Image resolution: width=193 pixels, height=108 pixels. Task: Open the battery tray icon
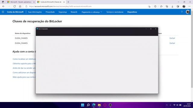point(180,105)
